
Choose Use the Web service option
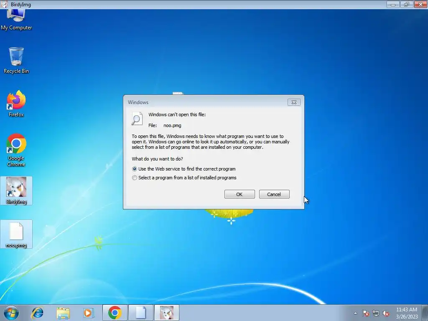[184, 169]
